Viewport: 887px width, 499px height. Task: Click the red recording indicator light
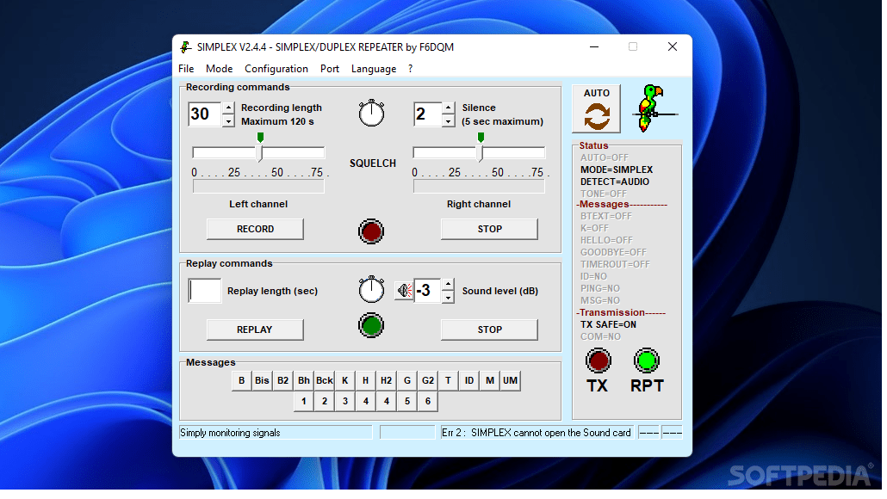click(371, 231)
